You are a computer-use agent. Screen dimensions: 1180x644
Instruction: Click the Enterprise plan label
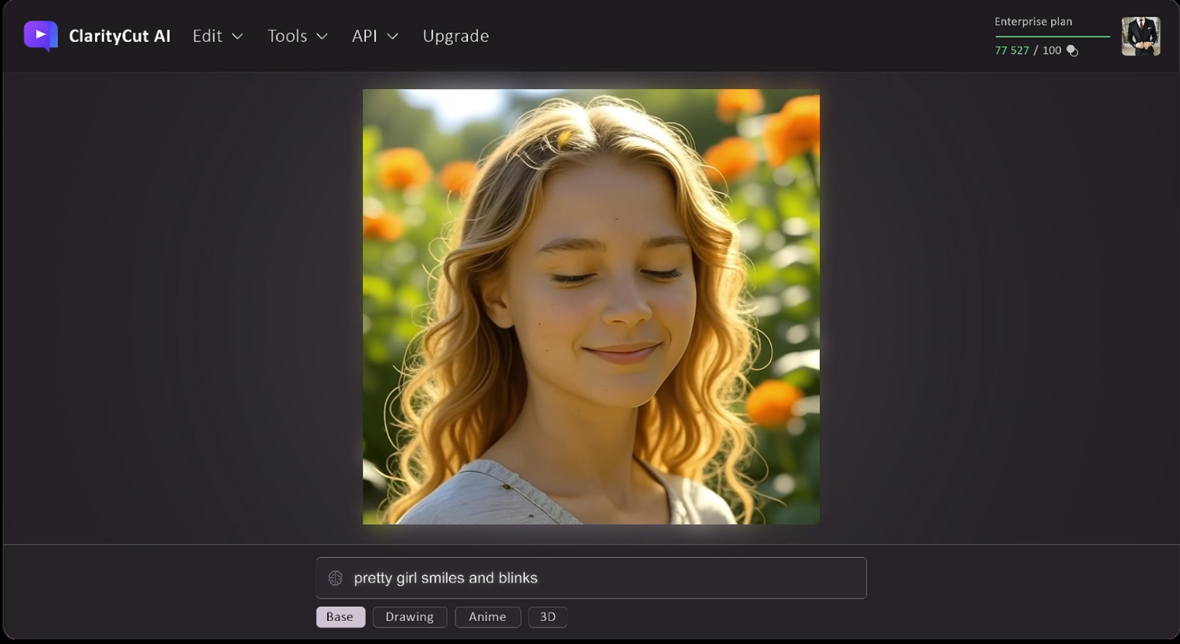[x=1033, y=22]
